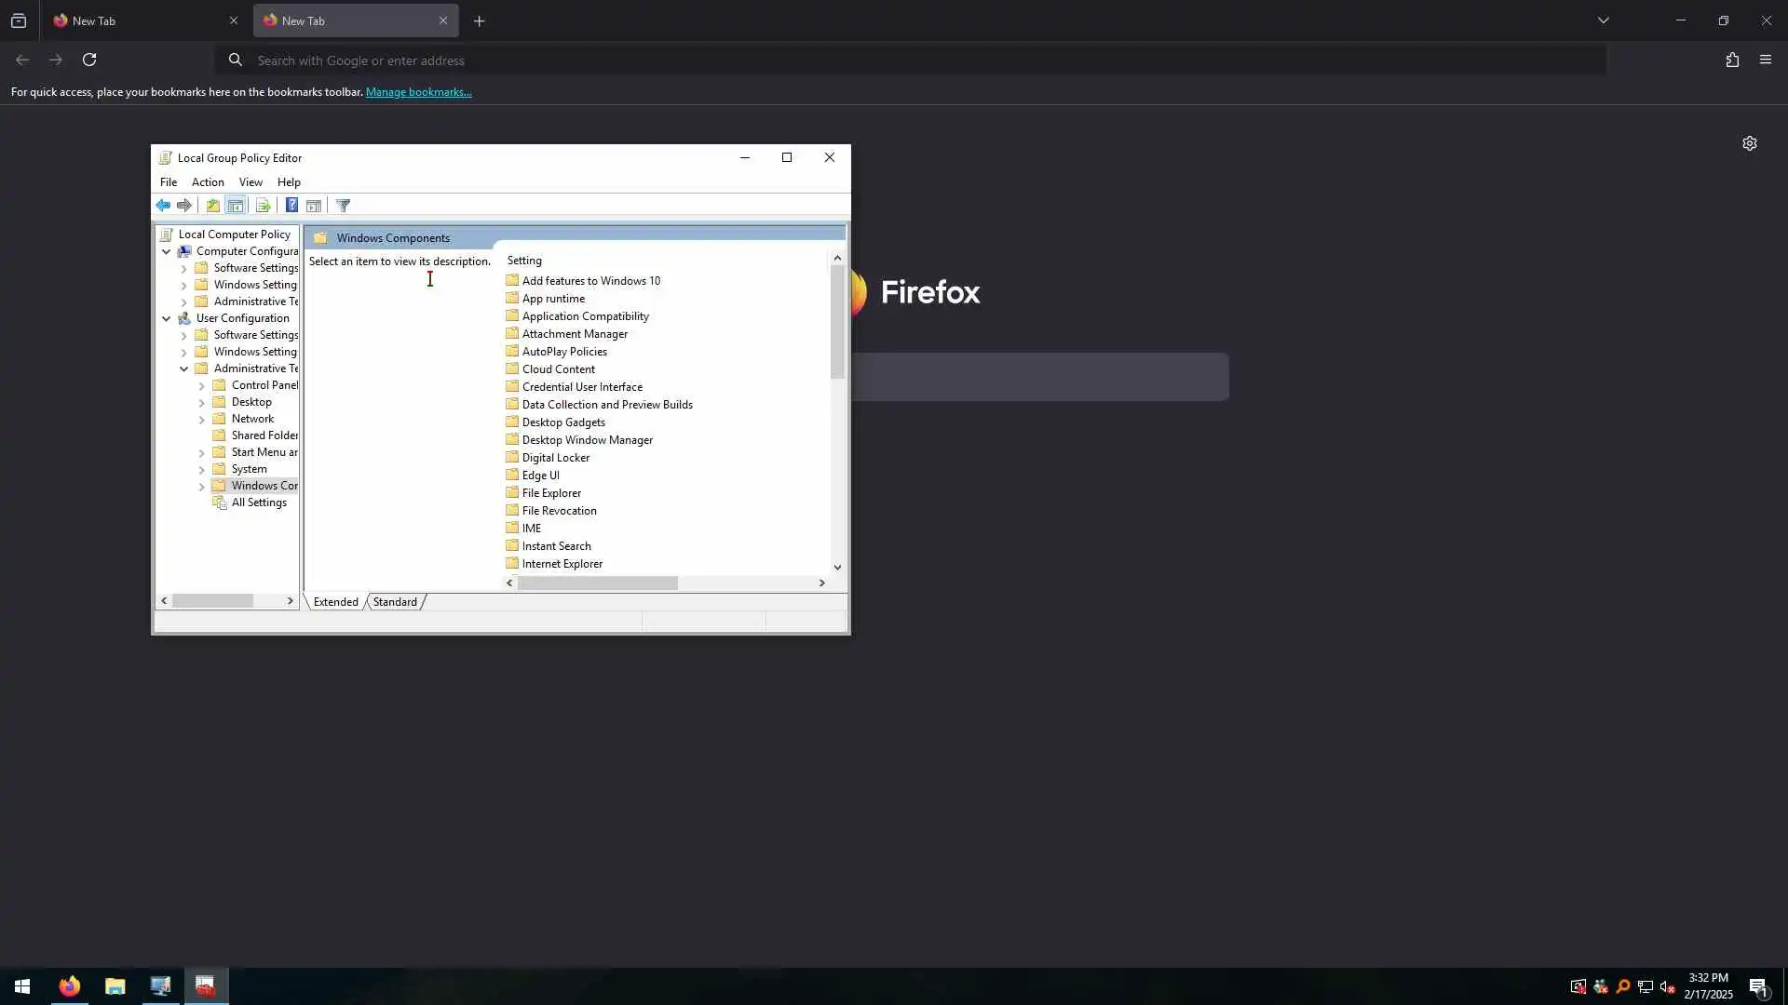Expand the Start Menu tree node

click(202, 452)
